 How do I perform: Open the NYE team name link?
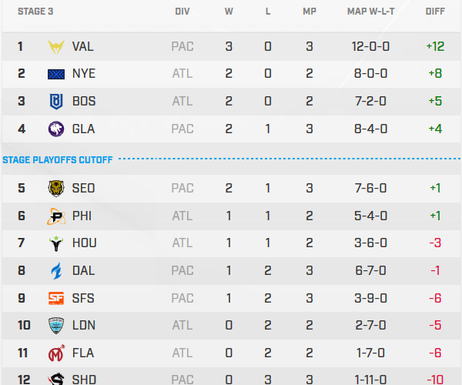click(83, 74)
